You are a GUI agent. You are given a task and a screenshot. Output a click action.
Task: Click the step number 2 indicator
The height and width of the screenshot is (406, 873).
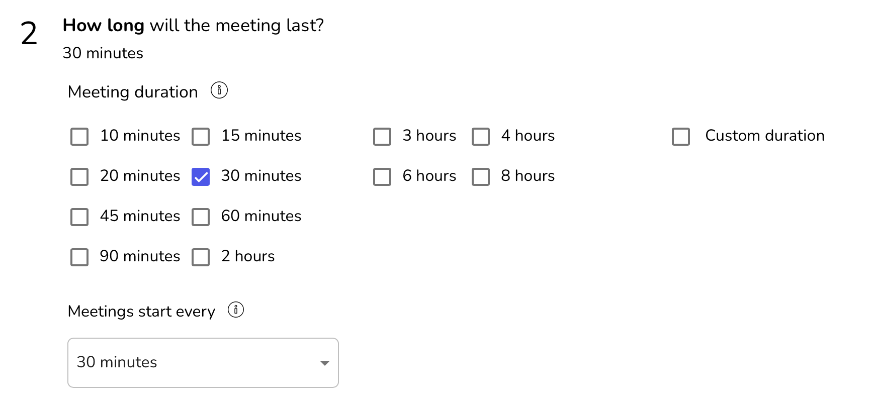click(29, 34)
